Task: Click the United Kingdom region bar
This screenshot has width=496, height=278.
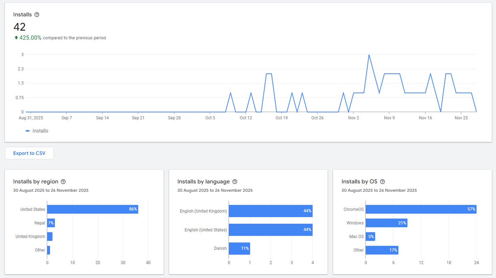Action: coord(50,237)
